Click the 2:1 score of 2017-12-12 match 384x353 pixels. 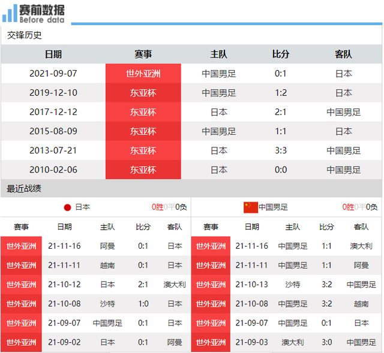[281, 112]
